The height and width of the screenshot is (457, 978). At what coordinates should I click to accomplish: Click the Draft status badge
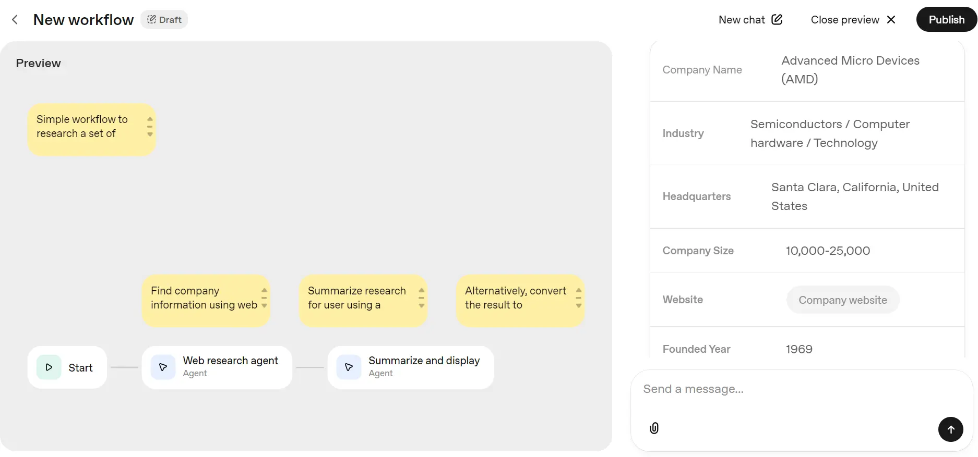[164, 20]
